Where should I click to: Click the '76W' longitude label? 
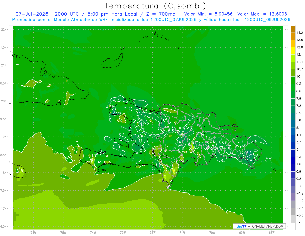coord(33,233)
